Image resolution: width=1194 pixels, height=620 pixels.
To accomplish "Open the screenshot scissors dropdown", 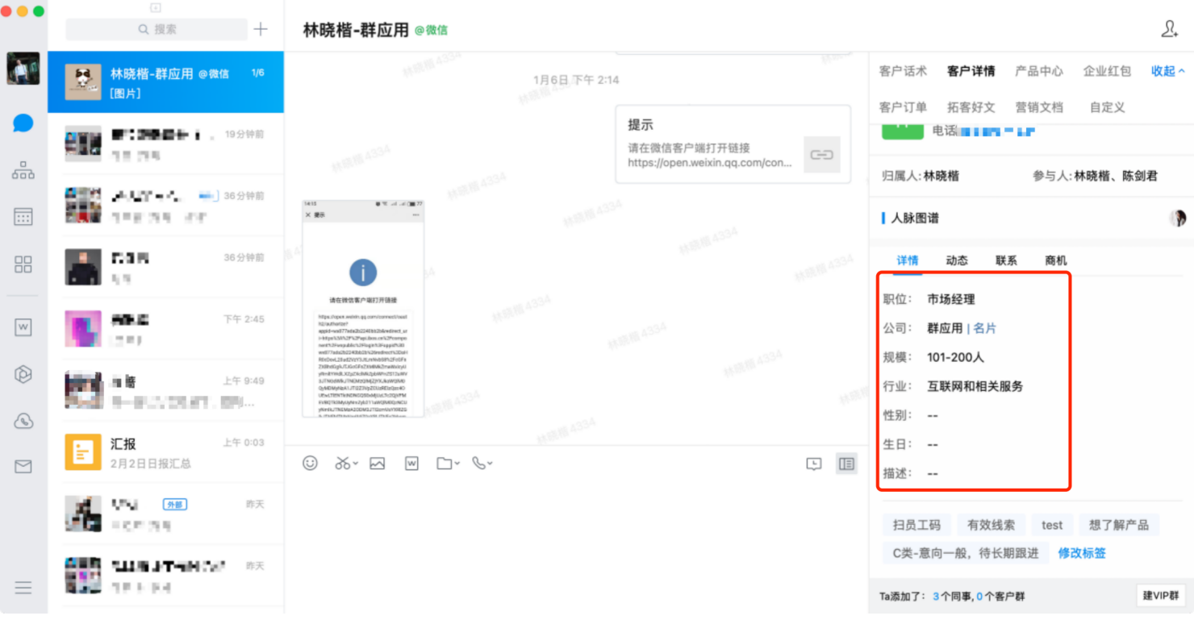I will (346, 463).
